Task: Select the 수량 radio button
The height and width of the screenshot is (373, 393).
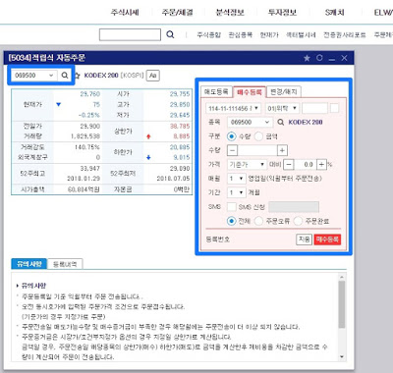Action: tap(231, 136)
